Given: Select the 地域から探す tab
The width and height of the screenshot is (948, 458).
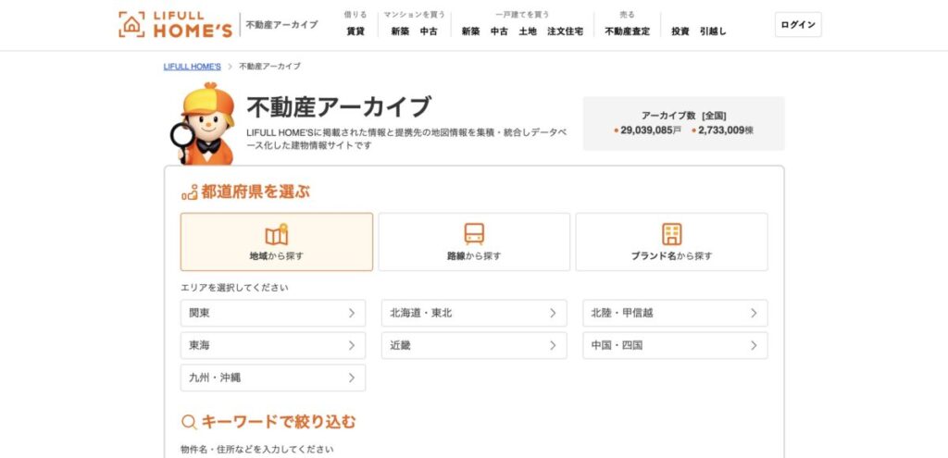Looking at the screenshot, I should coord(277,241).
